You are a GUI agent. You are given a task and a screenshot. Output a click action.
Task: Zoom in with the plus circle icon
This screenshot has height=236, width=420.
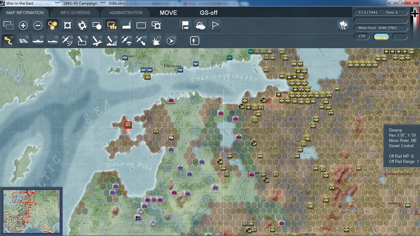23,26
